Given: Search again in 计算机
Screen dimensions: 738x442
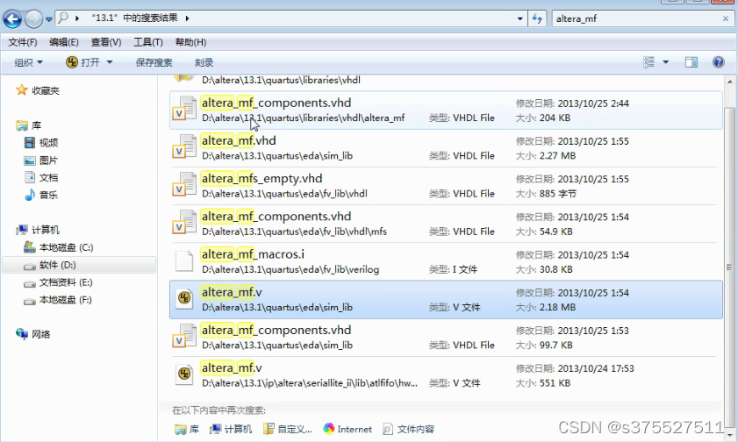Looking at the screenshot, I should click(x=231, y=429).
